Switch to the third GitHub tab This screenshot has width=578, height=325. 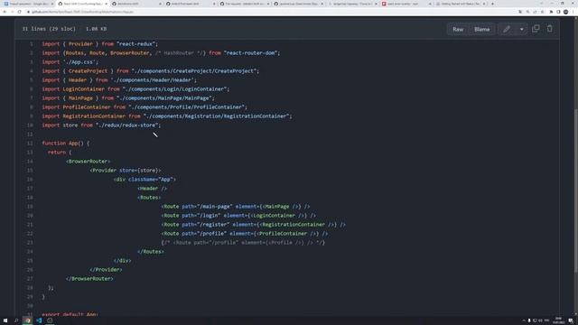[x=136, y=4]
